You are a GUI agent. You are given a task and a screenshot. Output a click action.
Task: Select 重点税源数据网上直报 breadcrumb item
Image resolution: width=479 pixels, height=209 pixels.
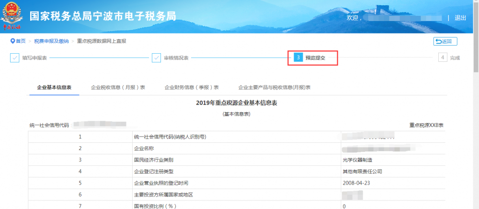pyautogui.click(x=102, y=41)
